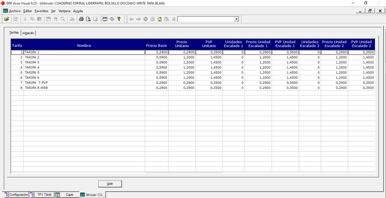Expand the toolbar address combo box arrow

click(236, 19)
